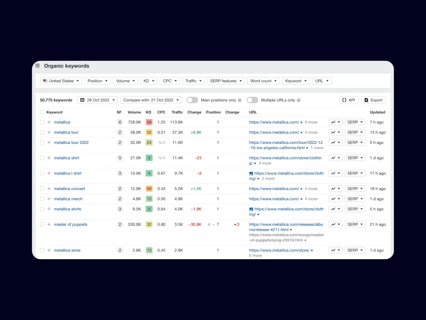This screenshot has height=320, width=426.
Task: Open SERP dropdown for metallica tour 2022 row
Action: pyautogui.click(x=355, y=142)
